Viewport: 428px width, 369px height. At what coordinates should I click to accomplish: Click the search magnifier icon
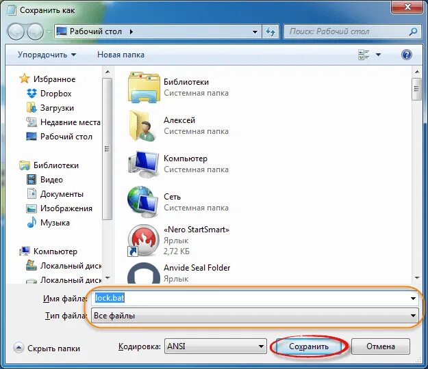coord(413,32)
